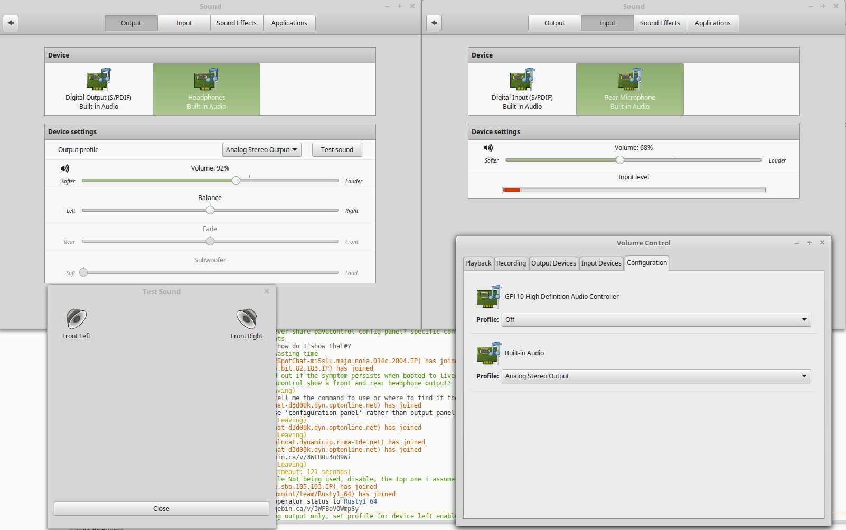Screen dimensions: 846x530
Task: Click 'Softer' label in Input window
Action: point(492,160)
